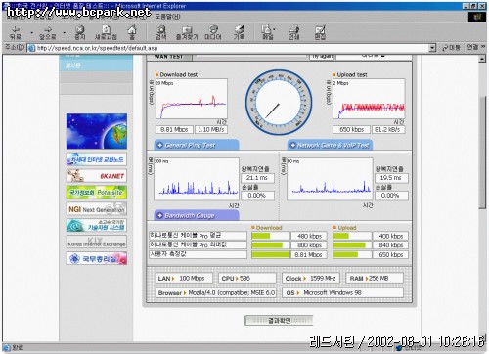489x354 pixels.
Task: Click the Mail (메일) toolbar icon
Action: 268,32
